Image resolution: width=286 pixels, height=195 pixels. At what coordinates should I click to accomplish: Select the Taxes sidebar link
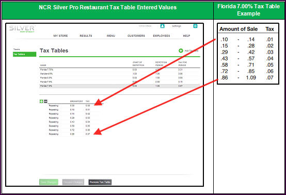click(x=17, y=50)
